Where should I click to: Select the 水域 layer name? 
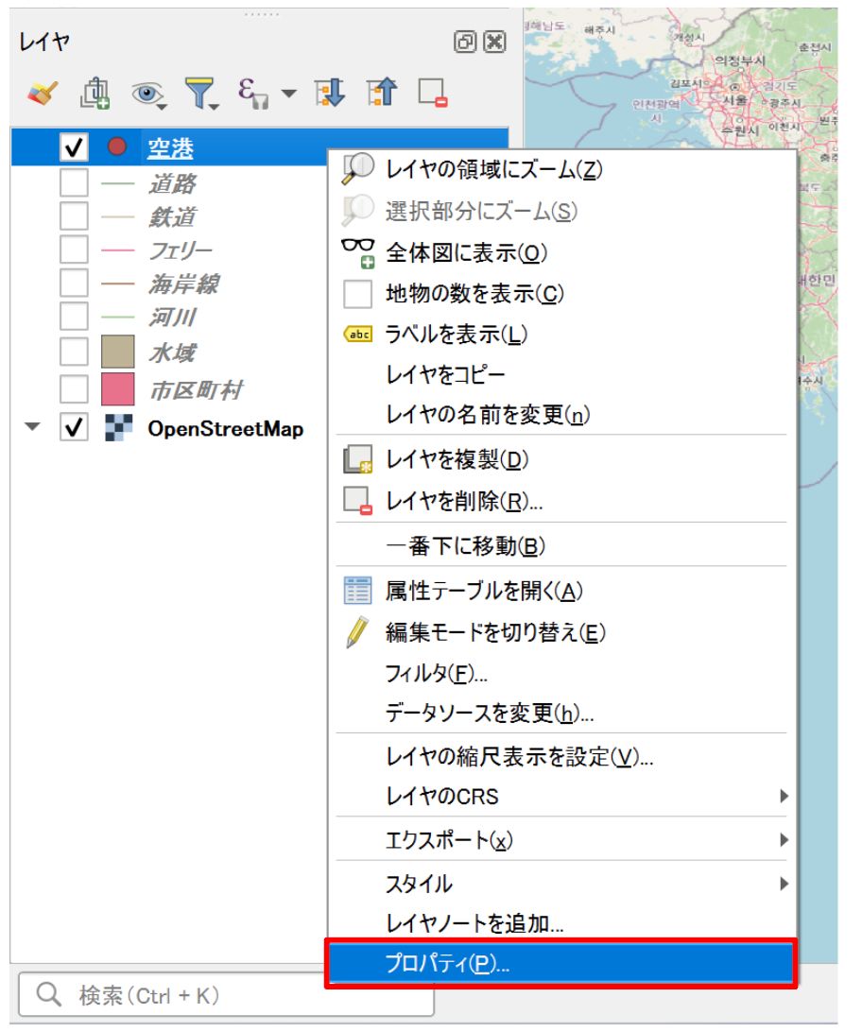(172, 353)
